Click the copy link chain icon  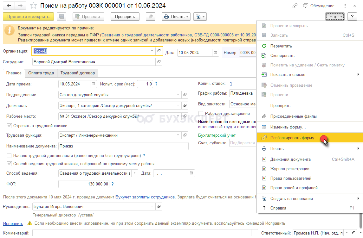point(295,6)
